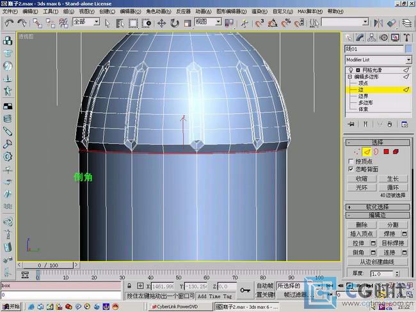Image resolution: width=416 pixels, height=312 pixels.
Task: Click the Pin Stack icon below modifier stack
Action: [x=351, y=123]
